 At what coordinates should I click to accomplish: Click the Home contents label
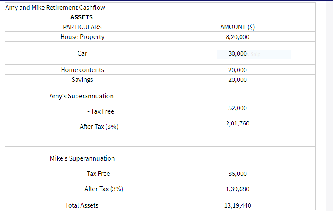coord(82,70)
